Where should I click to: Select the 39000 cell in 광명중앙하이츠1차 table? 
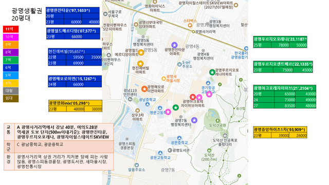coord(280,136)
